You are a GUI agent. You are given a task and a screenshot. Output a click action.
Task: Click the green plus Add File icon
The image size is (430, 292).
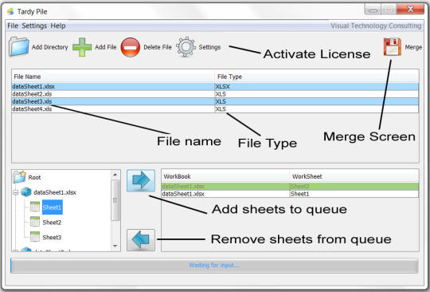(x=82, y=47)
